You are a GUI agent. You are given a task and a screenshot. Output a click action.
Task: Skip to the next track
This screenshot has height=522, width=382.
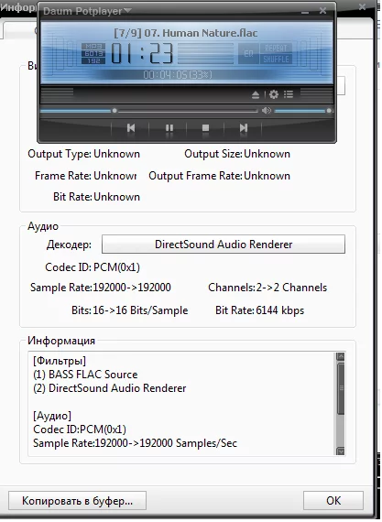coord(244,128)
